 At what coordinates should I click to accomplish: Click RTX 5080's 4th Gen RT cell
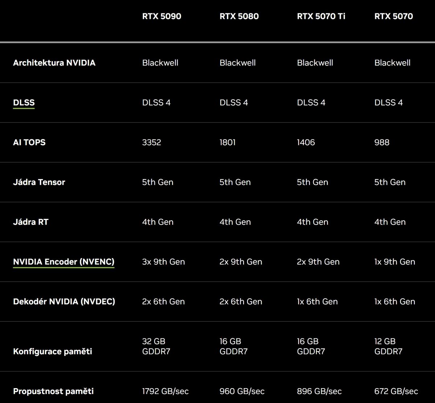235,222
